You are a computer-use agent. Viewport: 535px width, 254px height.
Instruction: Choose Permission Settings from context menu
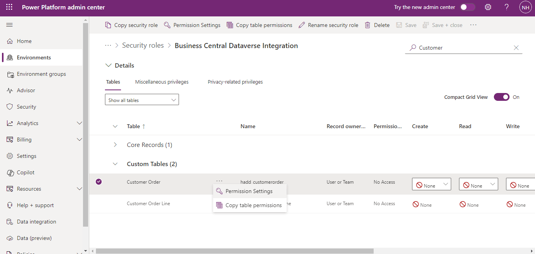pyautogui.click(x=249, y=191)
